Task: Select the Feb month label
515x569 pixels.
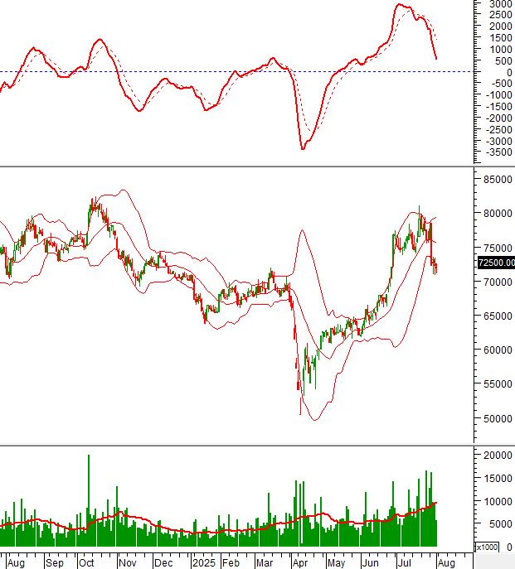Action: [231, 563]
